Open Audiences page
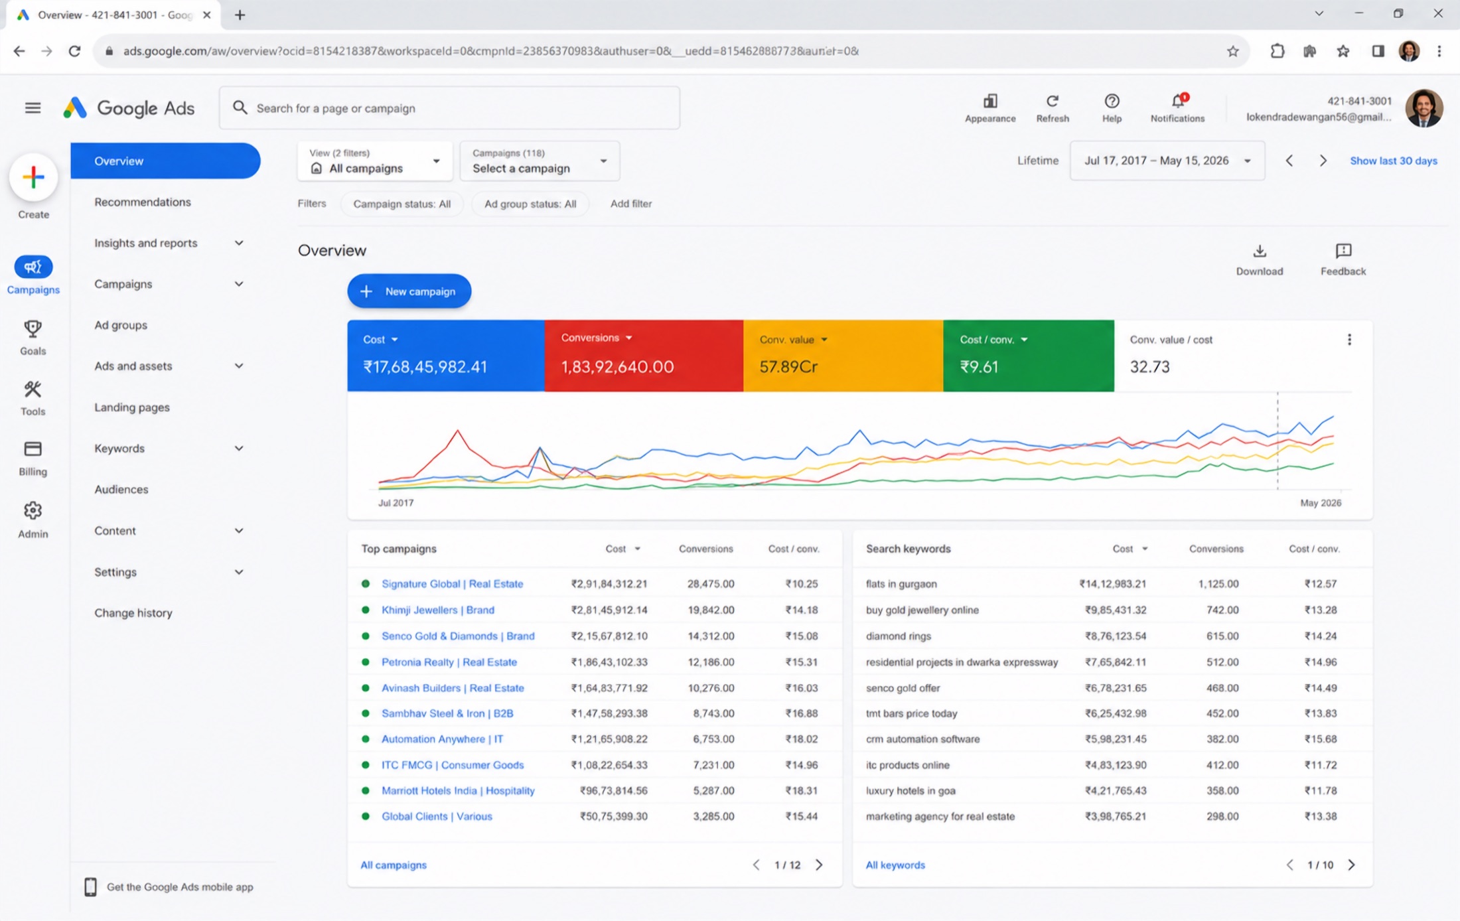 point(121,489)
